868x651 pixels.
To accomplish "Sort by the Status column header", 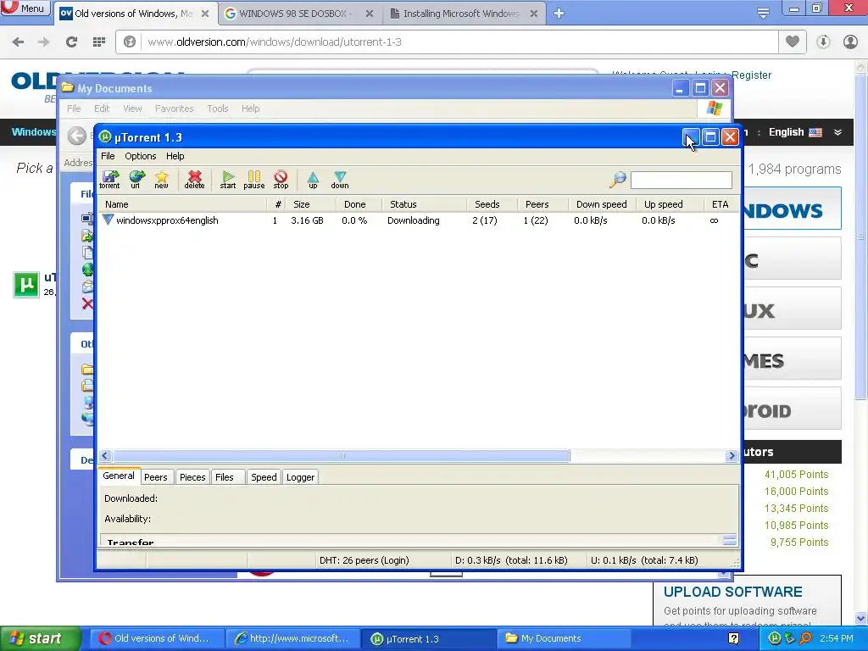I will [425, 204].
